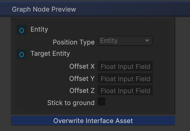Open the Position Type dropdown
This screenshot has width=190, height=131.
[x=125, y=41]
